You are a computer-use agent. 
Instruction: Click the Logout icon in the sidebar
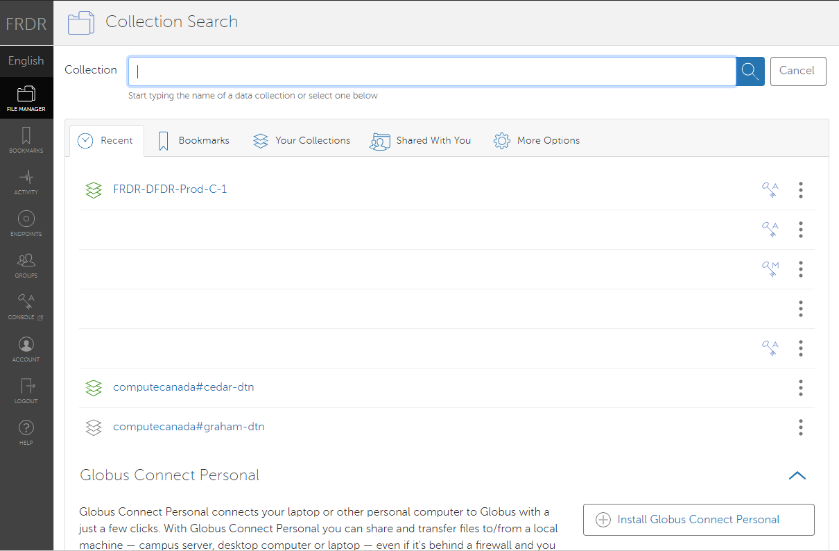point(26,390)
